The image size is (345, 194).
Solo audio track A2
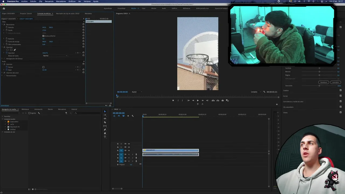tap(132, 158)
